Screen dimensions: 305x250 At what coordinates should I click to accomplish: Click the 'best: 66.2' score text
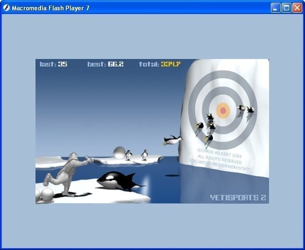(106, 64)
